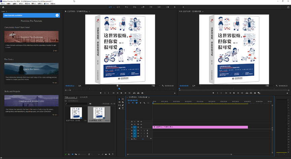The image size is (291, 159).
Task: Open the Edit menu
Action: [x=9, y=3]
